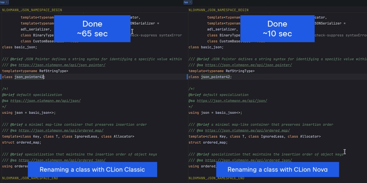Click 'Renaming a class with CLion Classic' caption
Viewport: 367px width, 183px height.
[92, 170]
